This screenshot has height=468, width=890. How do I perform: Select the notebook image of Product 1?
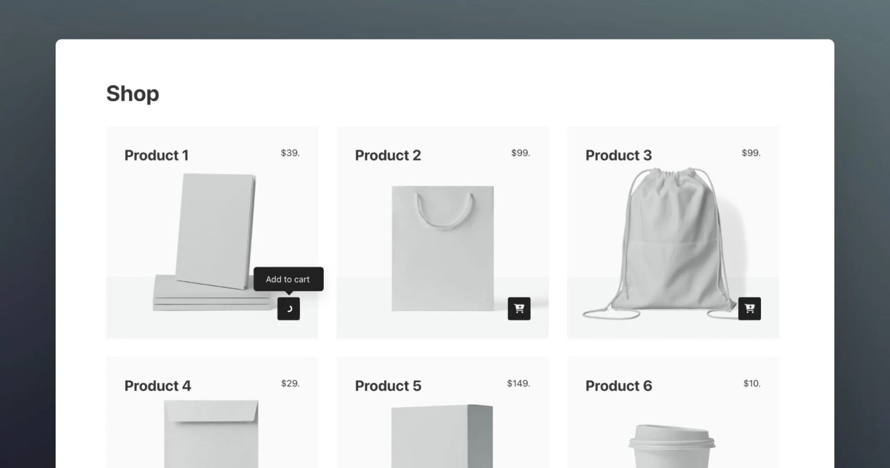pyautogui.click(x=211, y=242)
